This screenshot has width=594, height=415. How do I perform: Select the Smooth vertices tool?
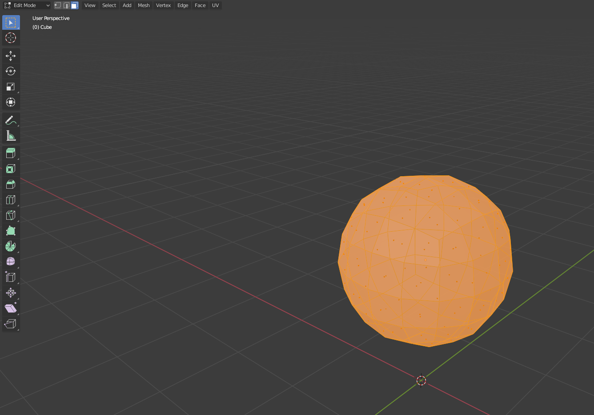(x=11, y=262)
